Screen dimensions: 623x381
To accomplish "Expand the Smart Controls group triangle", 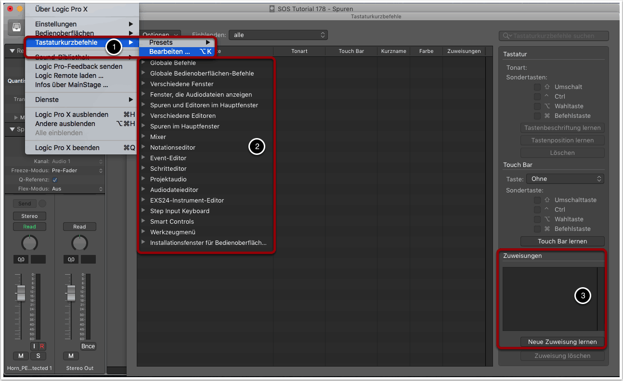I will (143, 221).
